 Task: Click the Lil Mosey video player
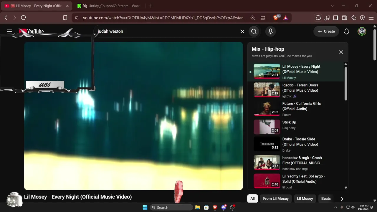click(133, 116)
